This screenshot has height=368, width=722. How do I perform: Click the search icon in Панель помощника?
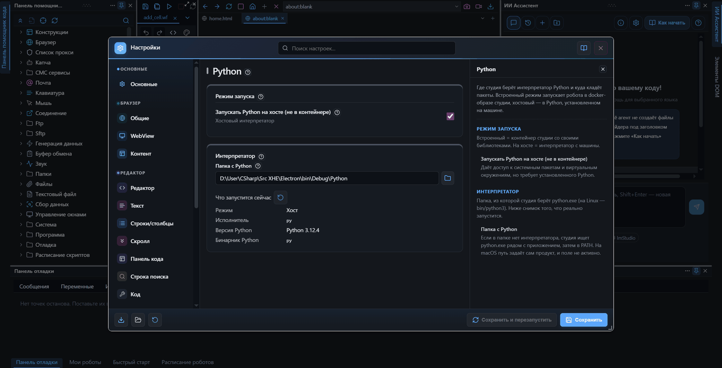(126, 21)
